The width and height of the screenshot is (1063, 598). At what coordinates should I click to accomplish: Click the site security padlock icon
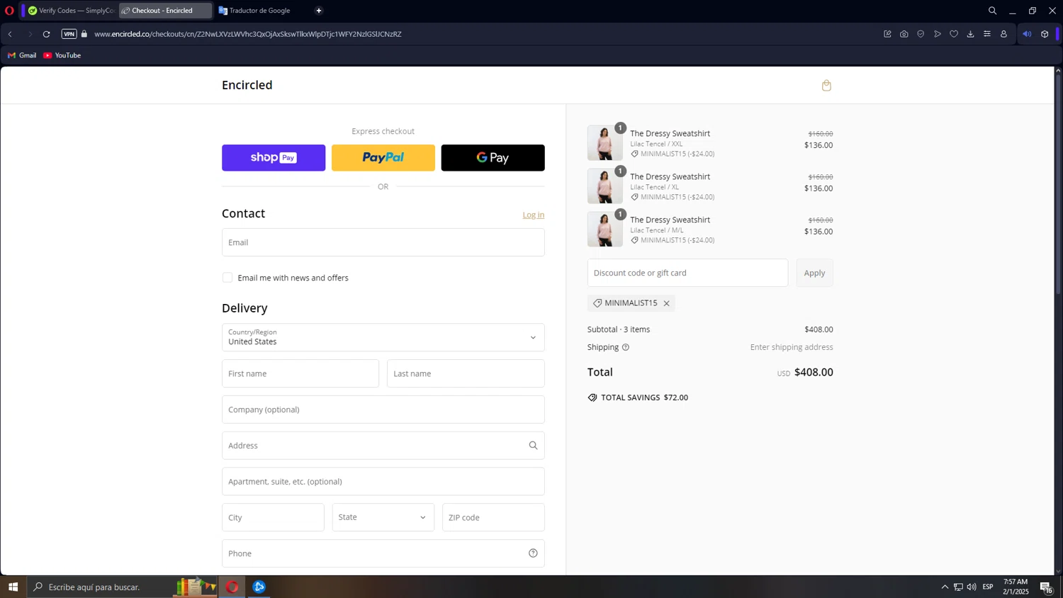(84, 34)
